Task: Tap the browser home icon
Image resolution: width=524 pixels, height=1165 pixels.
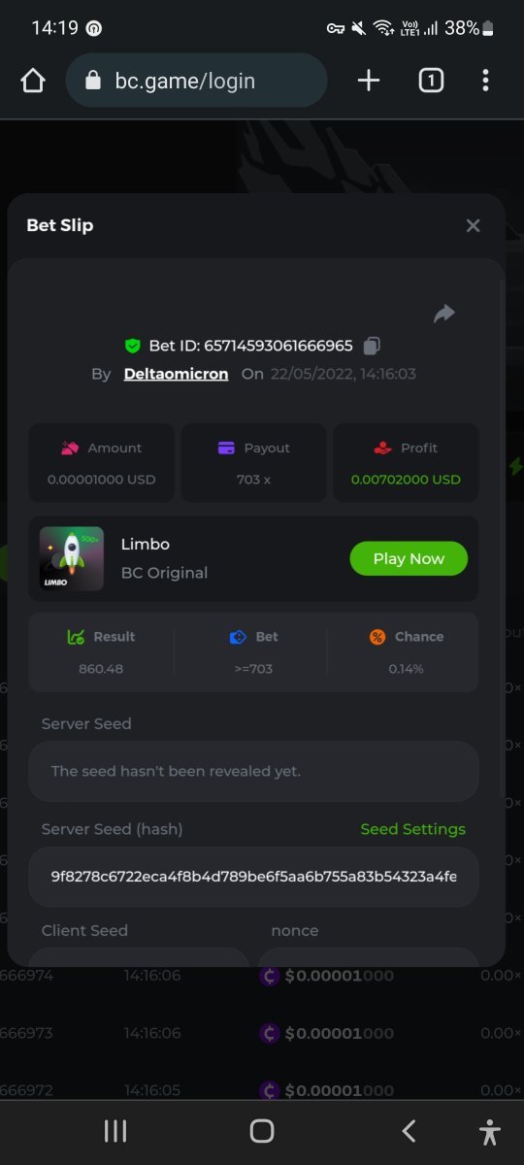Action: [33, 81]
